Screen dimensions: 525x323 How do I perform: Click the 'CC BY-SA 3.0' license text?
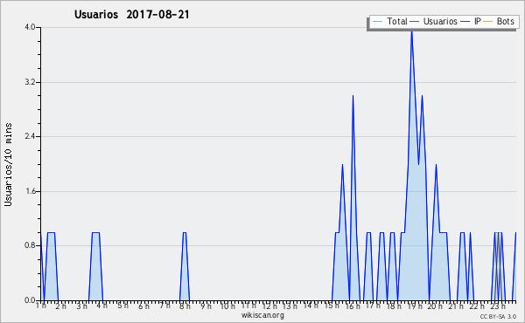tap(498, 317)
